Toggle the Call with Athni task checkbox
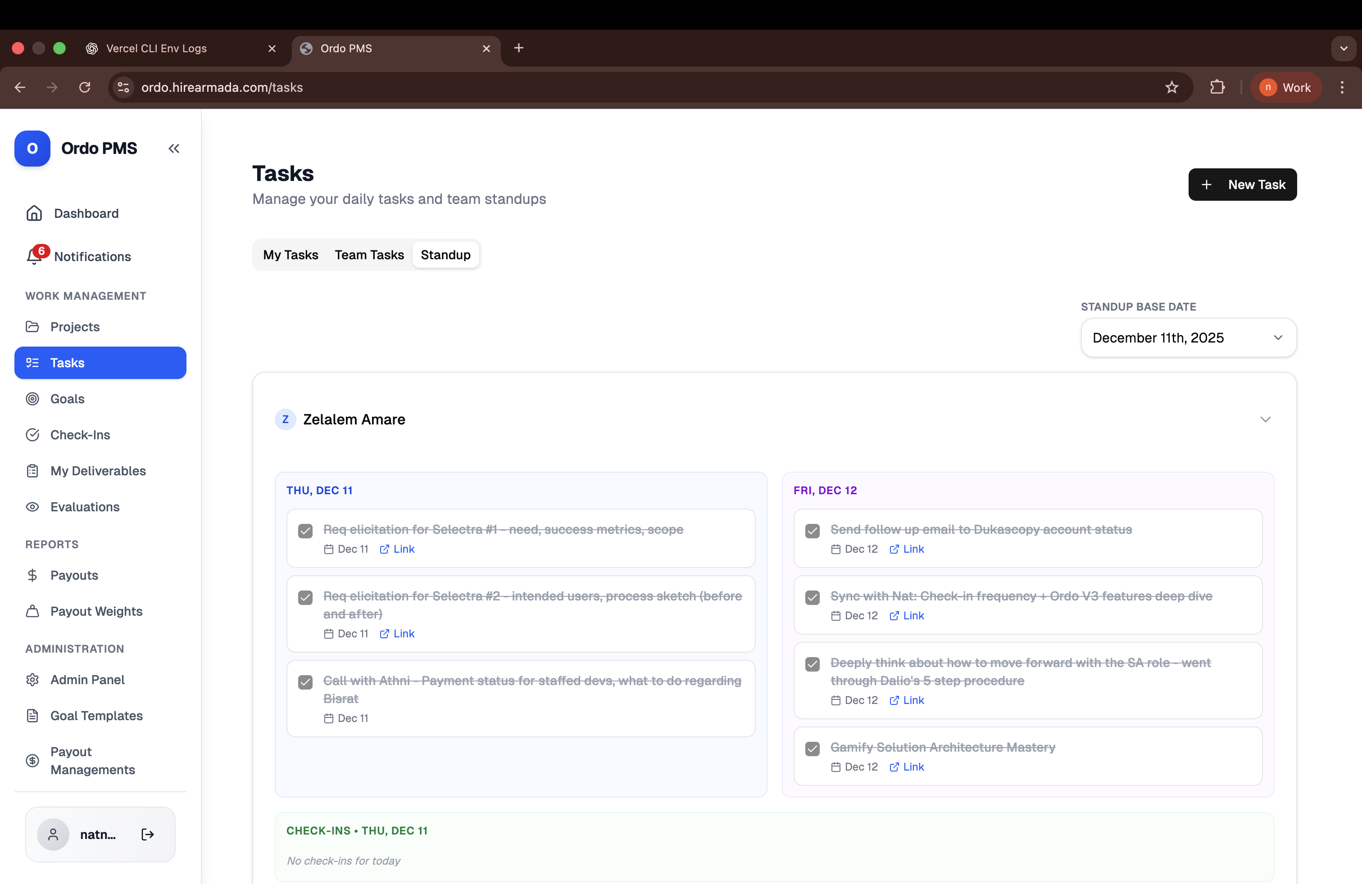Image resolution: width=1362 pixels, height=884 pixels. click(305, 681)
